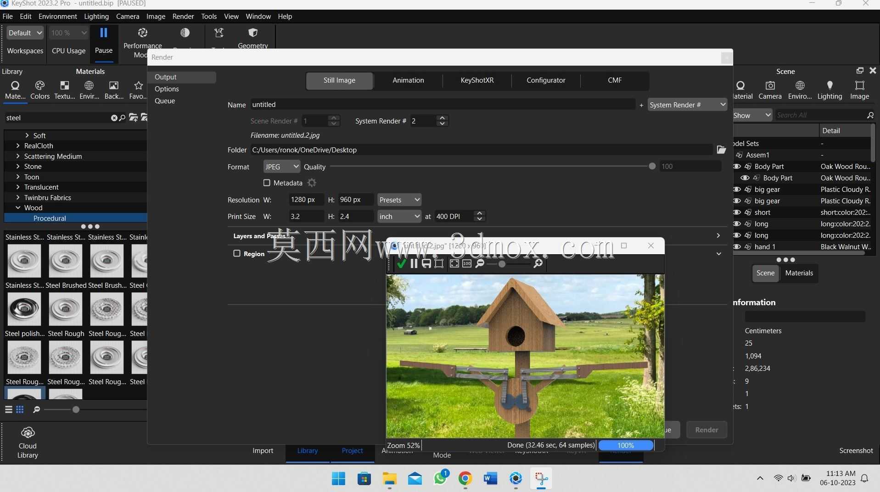
Task: Click the Import button in bottom toolbar
Action: tap(263, 451)
